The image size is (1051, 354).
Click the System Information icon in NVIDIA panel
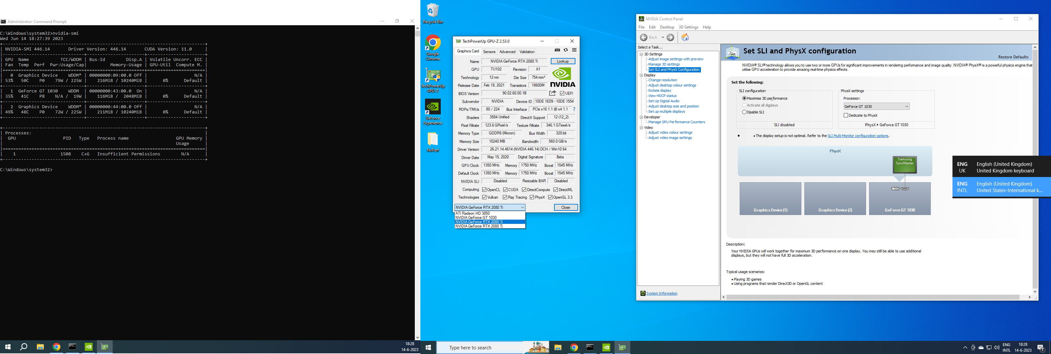(643, 293)
